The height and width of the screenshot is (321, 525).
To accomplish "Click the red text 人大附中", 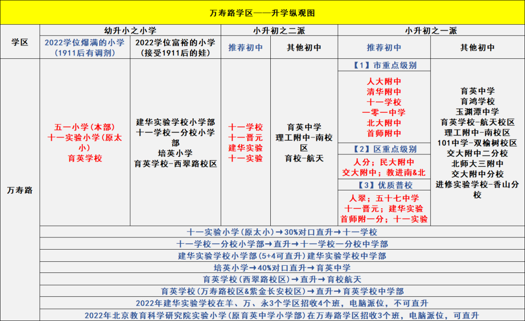I will coord(384,81).
